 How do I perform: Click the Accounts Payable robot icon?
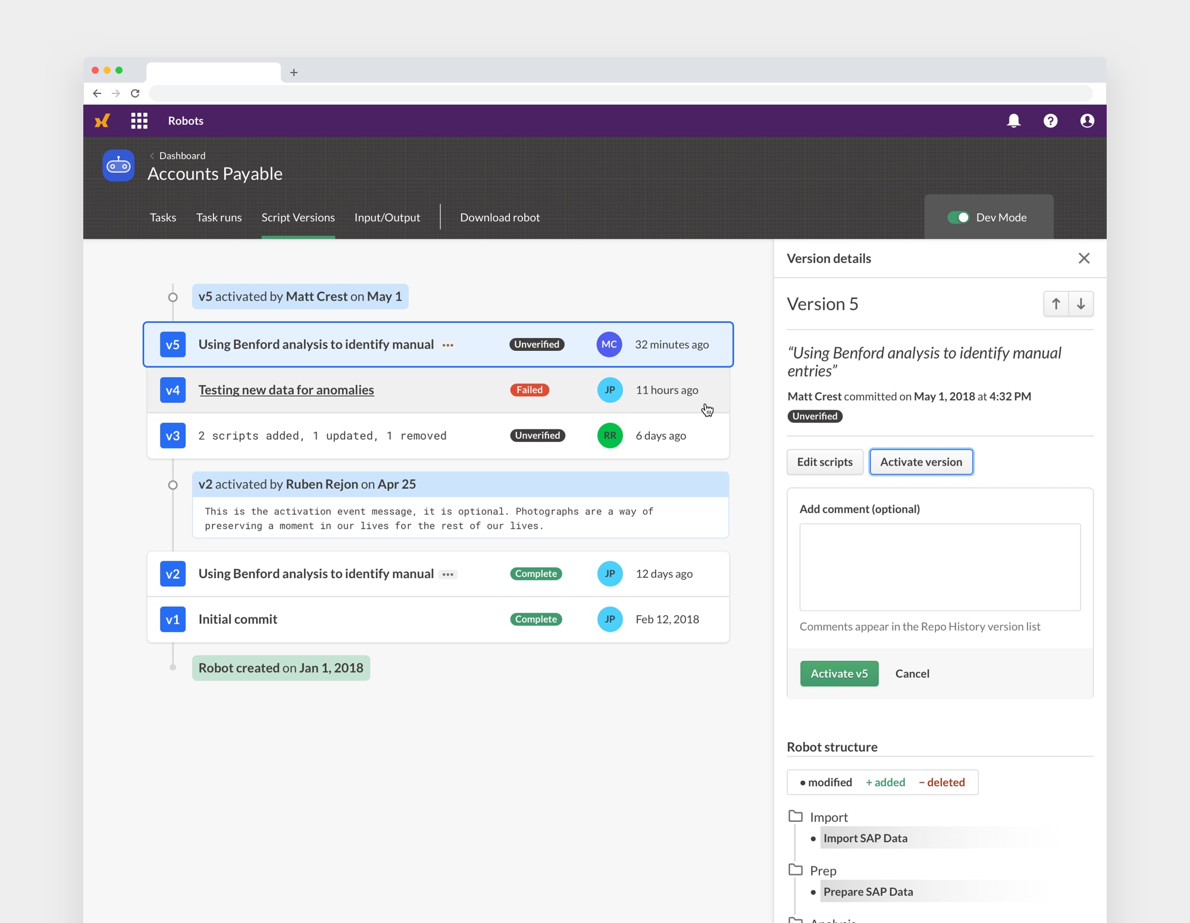pyautogui.click(x=118, y=165)
